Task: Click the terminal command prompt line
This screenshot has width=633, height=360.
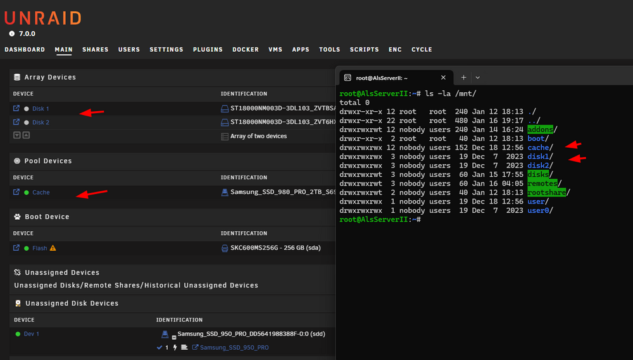Action: 380,219
